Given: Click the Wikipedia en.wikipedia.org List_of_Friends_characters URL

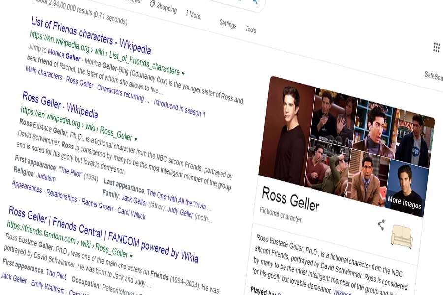Looking at the screenshot, I should coord(104,54).
